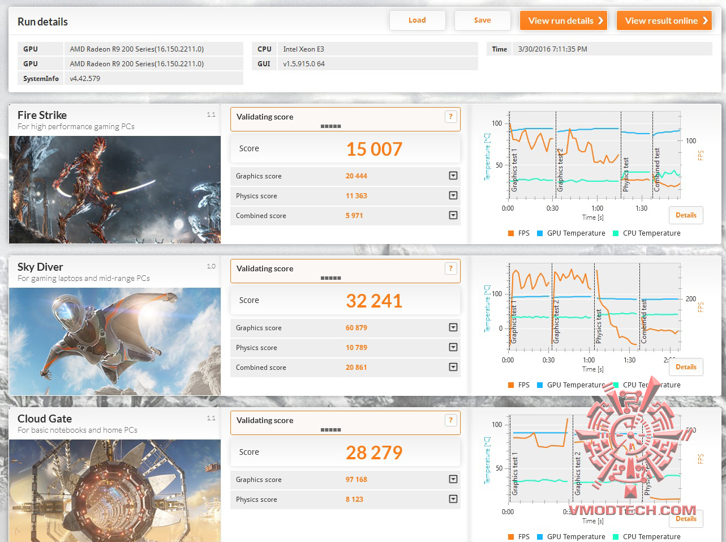The image size is (726, 542).
Task: Click the Intel Xeon E3 CPU value
Action: 304,49
